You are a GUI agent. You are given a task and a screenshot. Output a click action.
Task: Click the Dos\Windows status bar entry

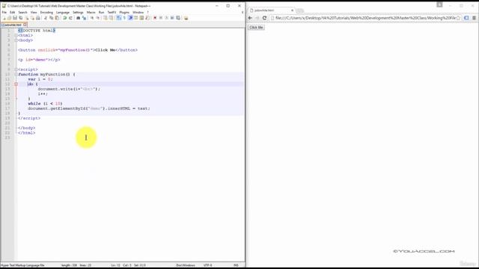click(x=186, y=265)
